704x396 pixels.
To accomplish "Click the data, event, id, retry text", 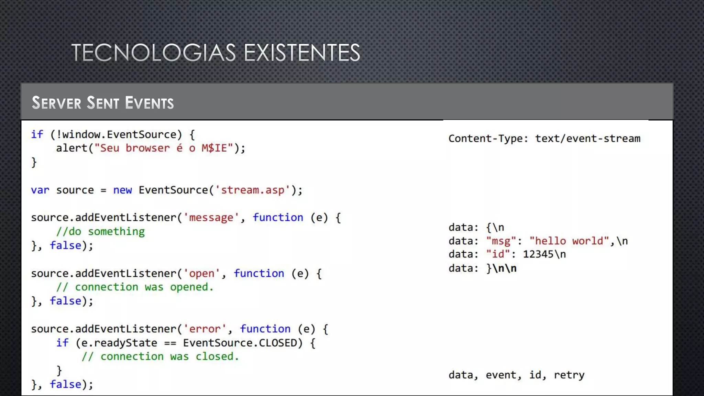I will (516, 375).
